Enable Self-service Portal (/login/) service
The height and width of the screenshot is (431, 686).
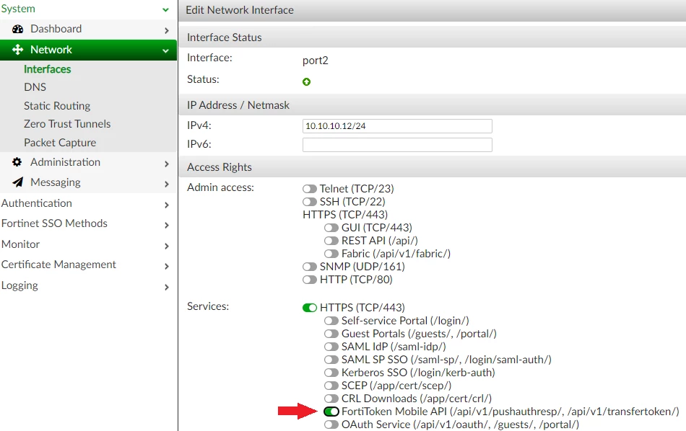(x=331, y=321)
